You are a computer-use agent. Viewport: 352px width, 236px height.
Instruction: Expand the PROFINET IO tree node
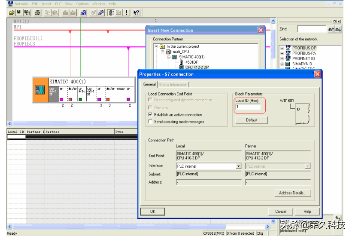coord(282,58)
